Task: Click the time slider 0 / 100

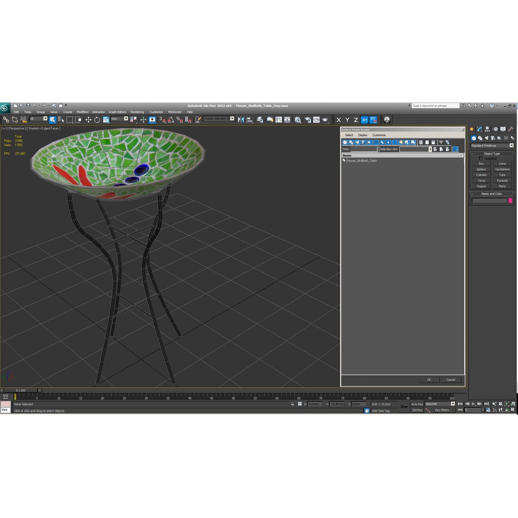Action: [x=21, y=390]
